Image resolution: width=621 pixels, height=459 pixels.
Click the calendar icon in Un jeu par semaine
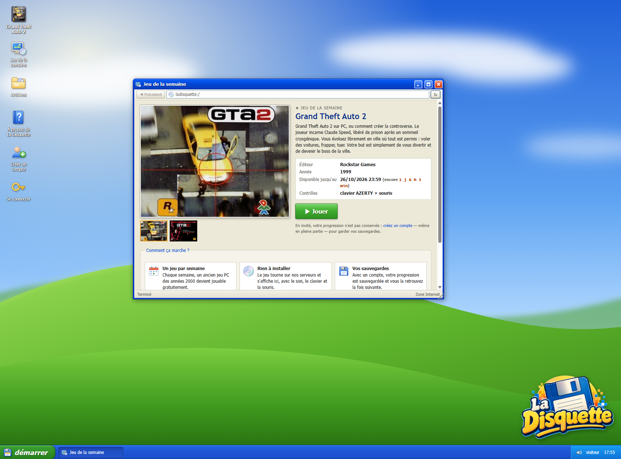point(154,271)
